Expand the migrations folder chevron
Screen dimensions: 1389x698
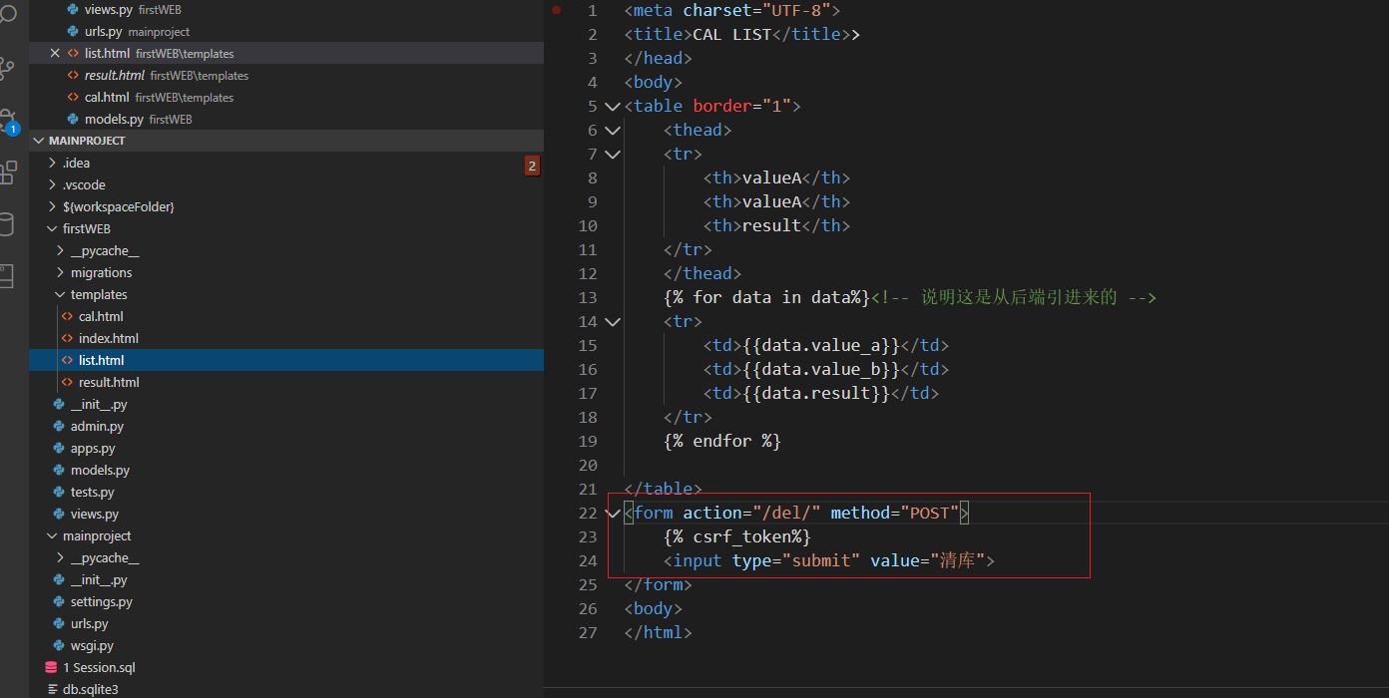click(x=60, y=272)
